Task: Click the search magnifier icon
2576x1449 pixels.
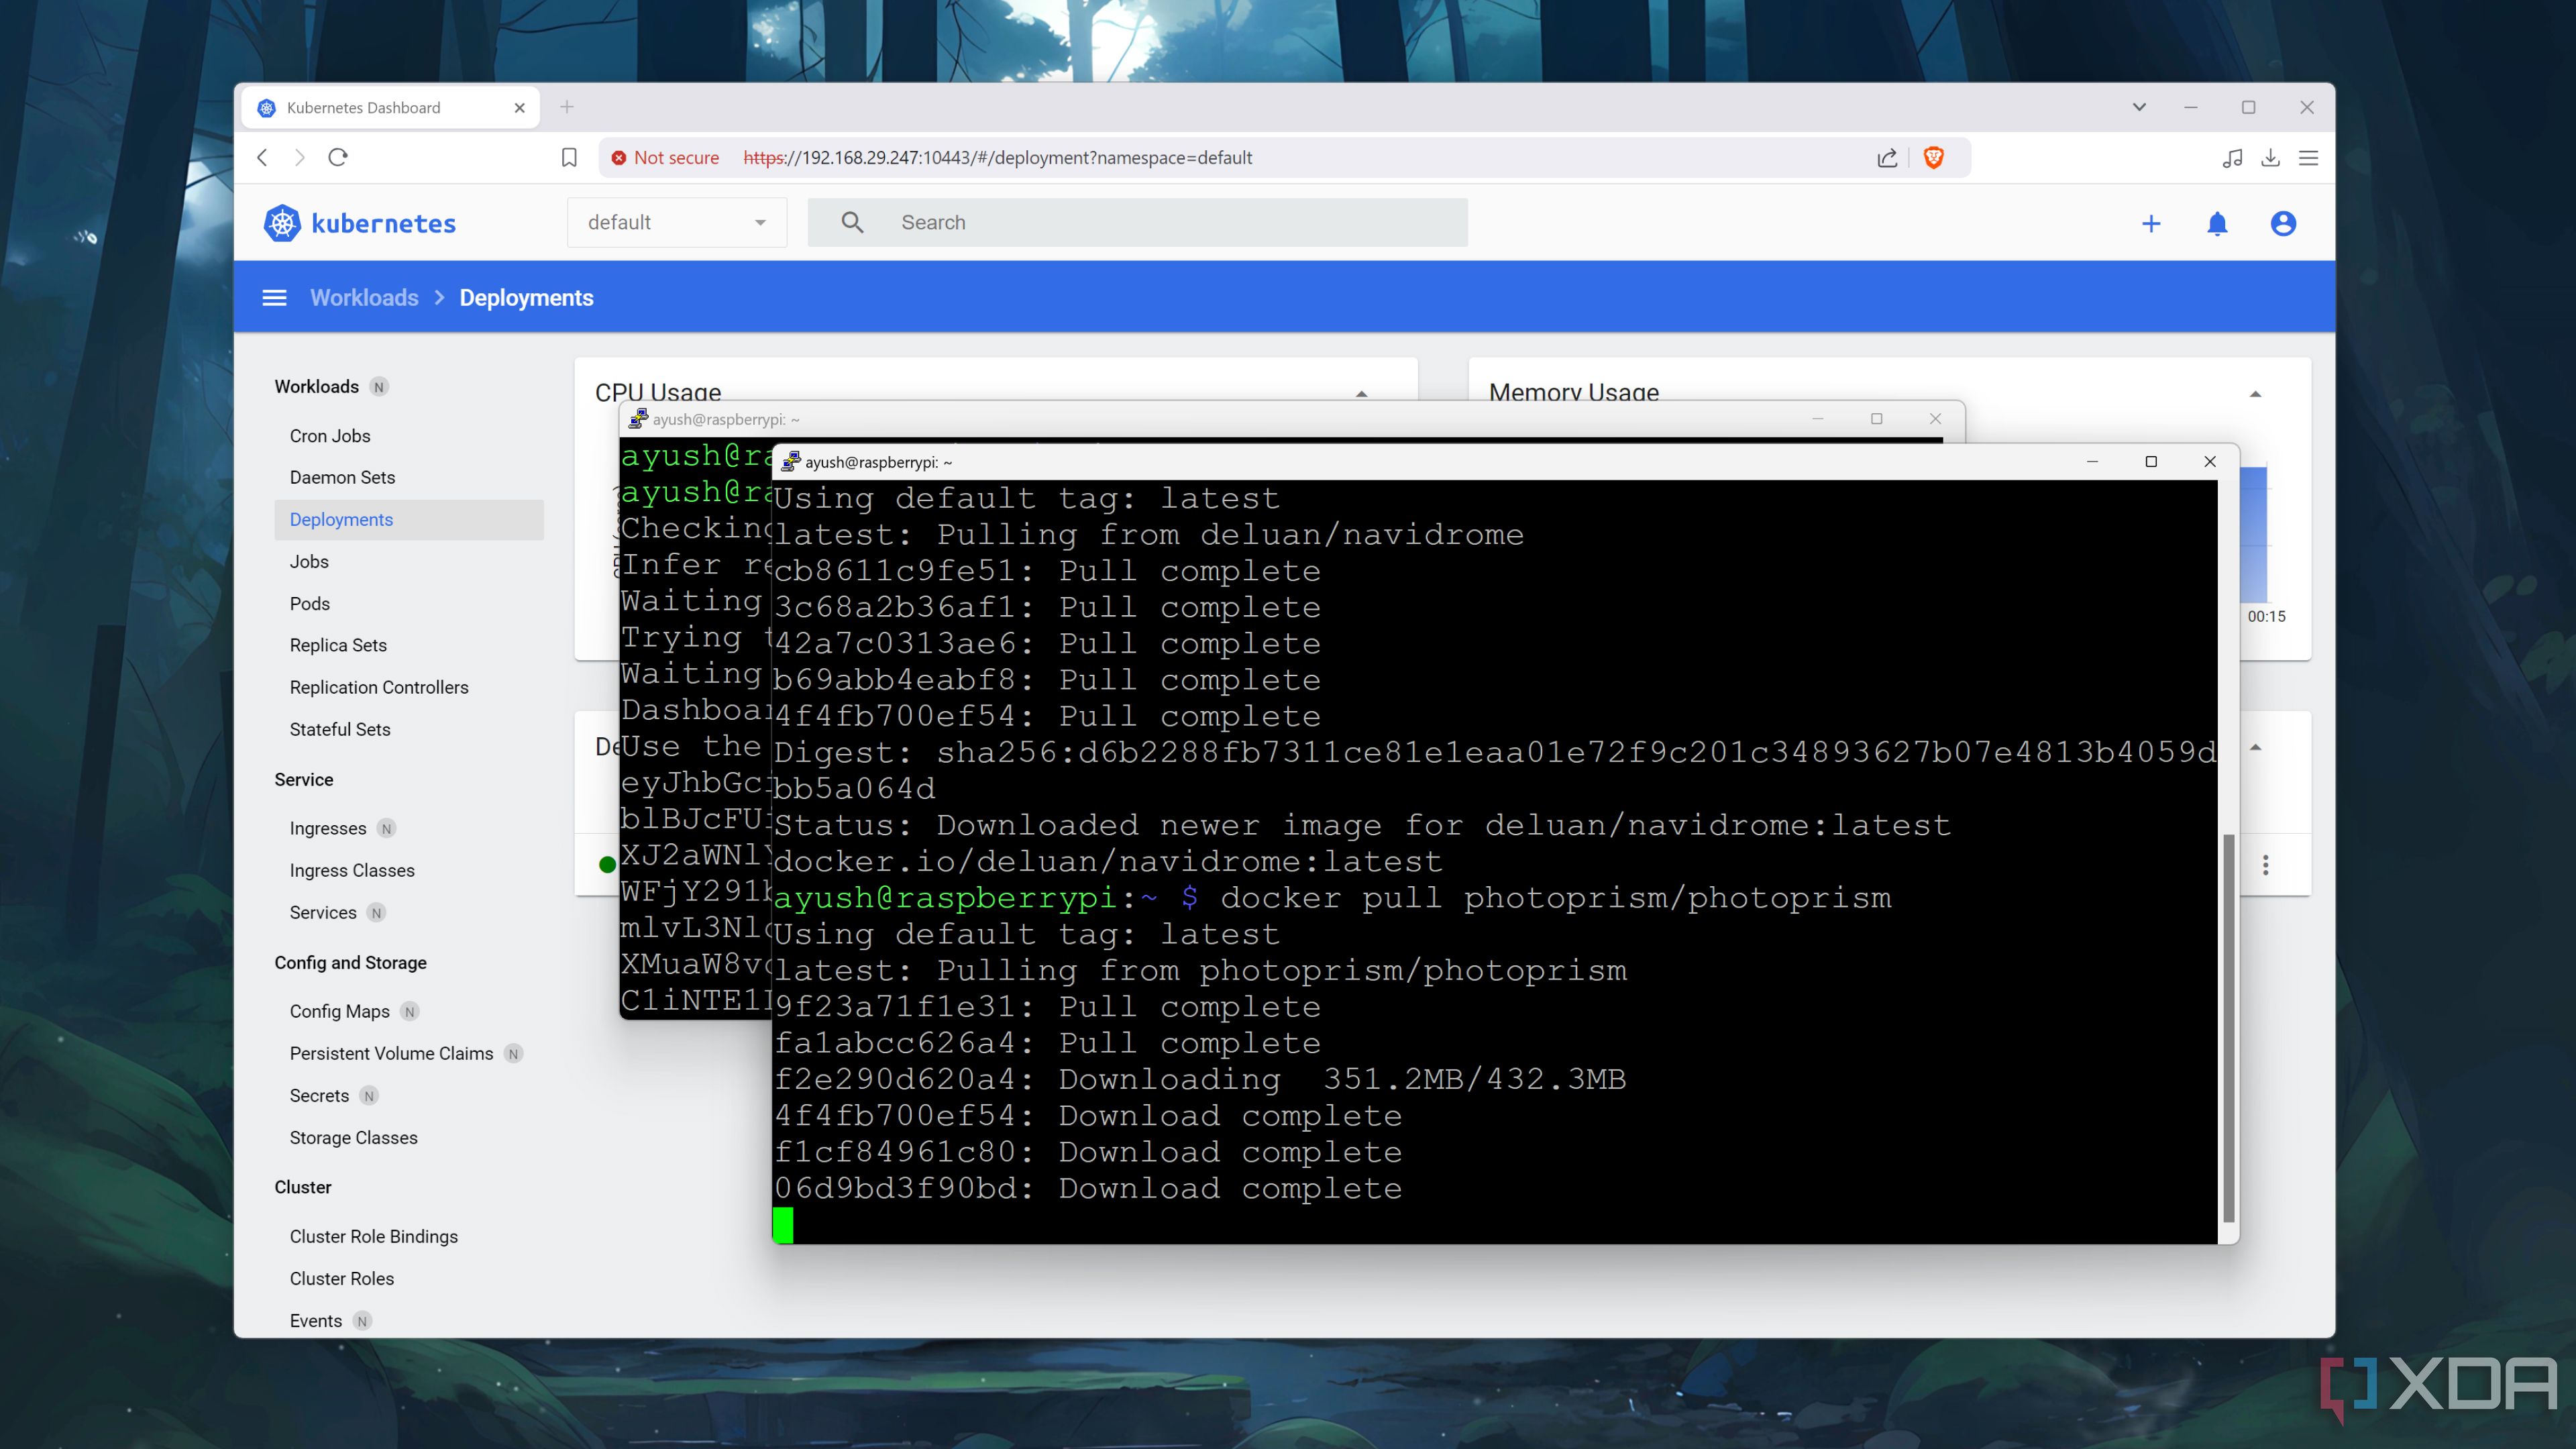Action: (x=851, y=223)
